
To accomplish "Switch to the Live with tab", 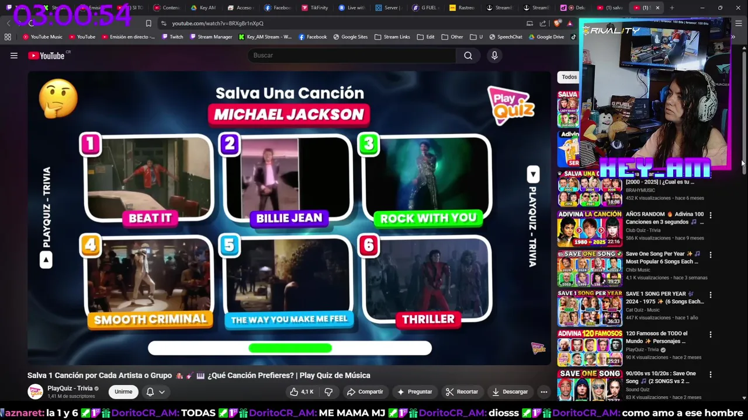I will [x=352, y=8].
